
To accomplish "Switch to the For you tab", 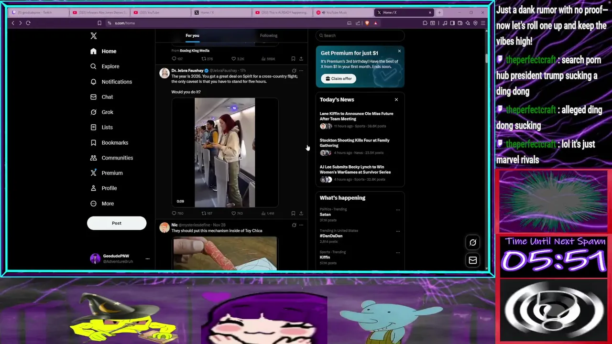I will 192,35.
